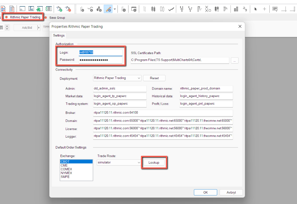Viewport: 297px width, 204px height.
Task: Select the arrow pointer tool
Action: click(x=255, y=9)
